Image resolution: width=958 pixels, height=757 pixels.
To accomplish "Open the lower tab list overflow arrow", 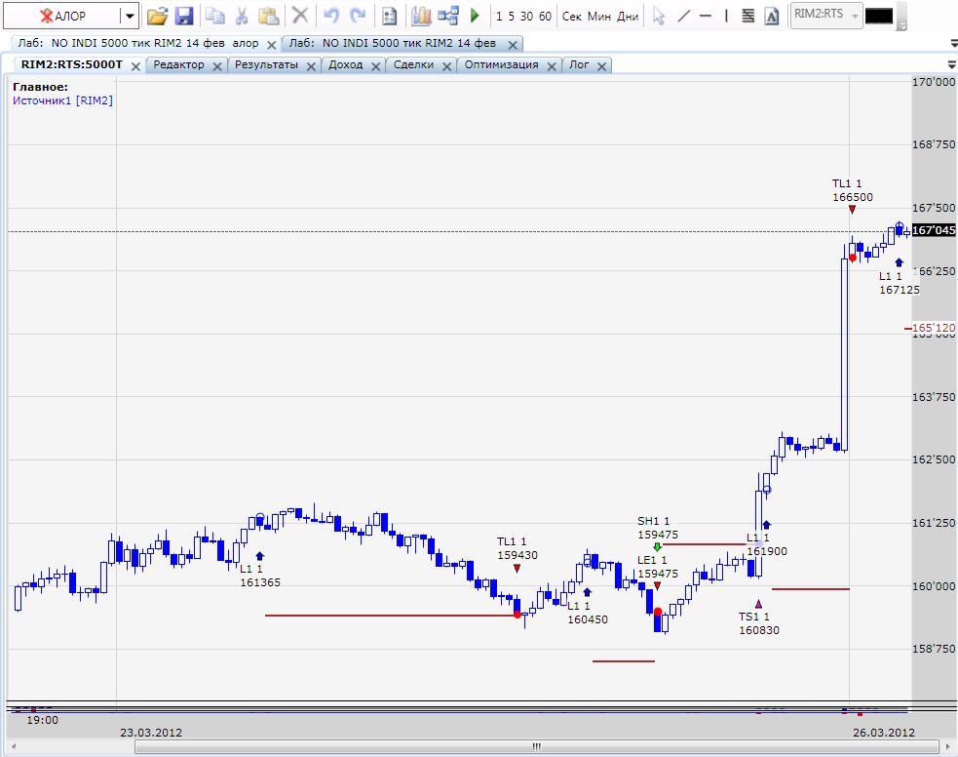I will 952,64.
